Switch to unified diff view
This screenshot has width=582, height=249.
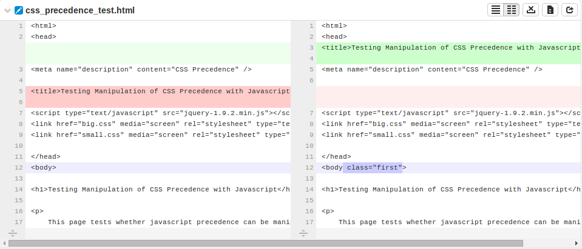click(x=495, y=10)
